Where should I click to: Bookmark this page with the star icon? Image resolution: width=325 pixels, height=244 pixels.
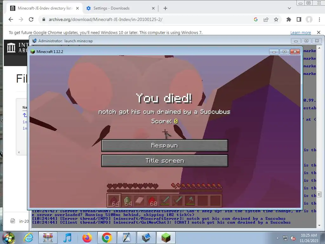click(x=276, y=19)
